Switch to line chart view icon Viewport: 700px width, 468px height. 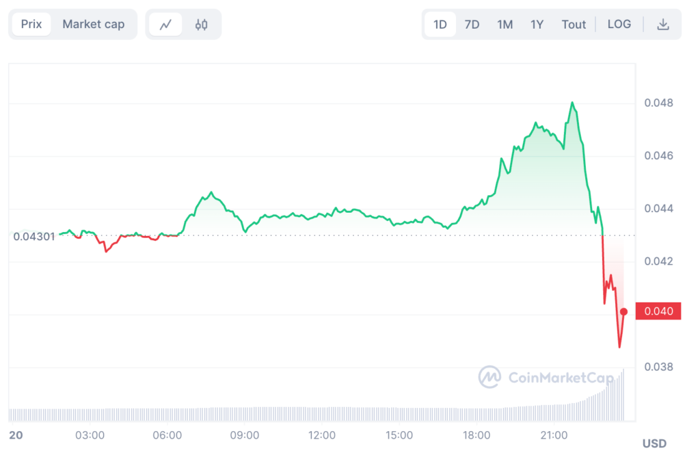(x=165, y=25)
